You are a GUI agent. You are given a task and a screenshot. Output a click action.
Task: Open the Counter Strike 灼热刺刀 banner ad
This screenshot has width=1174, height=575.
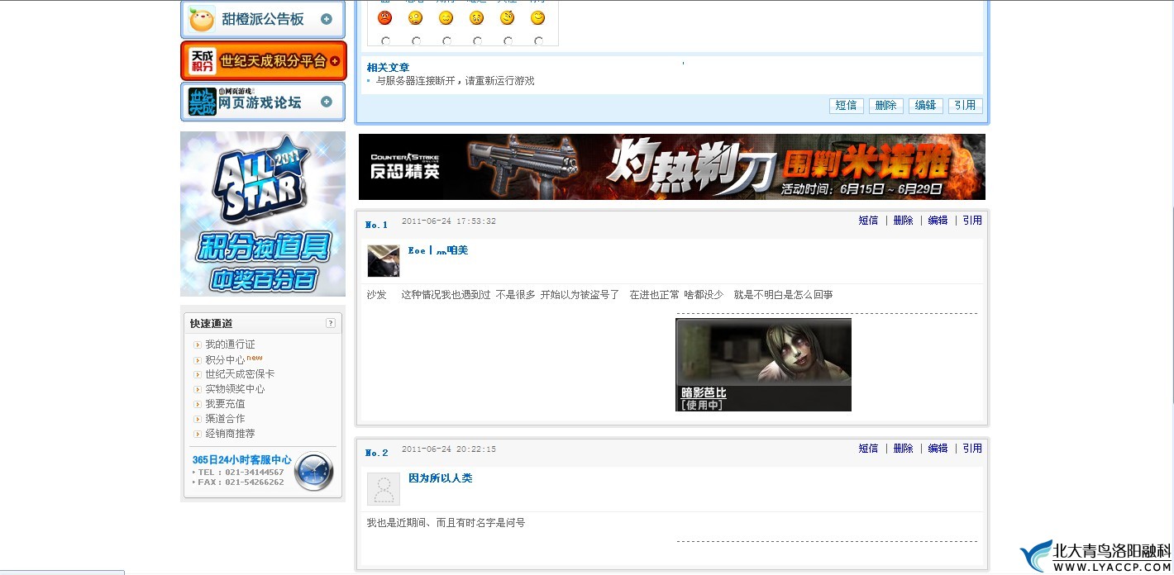672,167
